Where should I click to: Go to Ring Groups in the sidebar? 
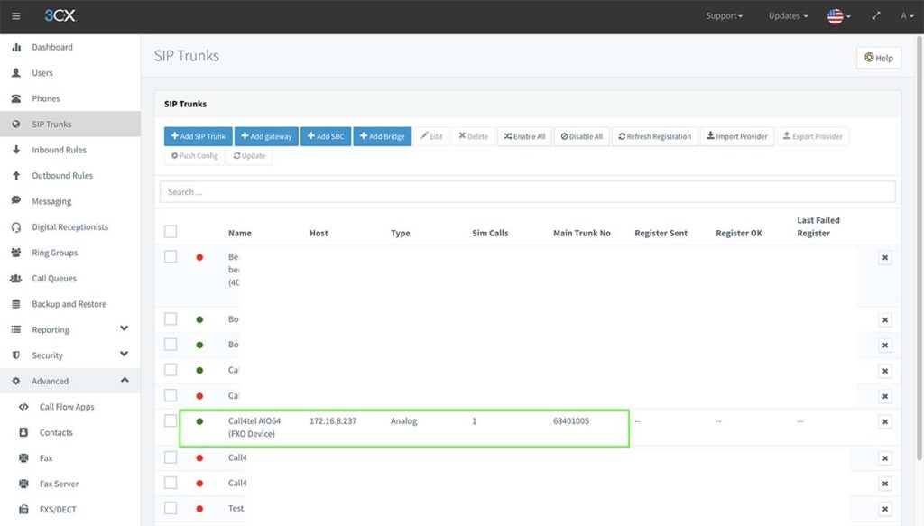[x=59, y=253]
